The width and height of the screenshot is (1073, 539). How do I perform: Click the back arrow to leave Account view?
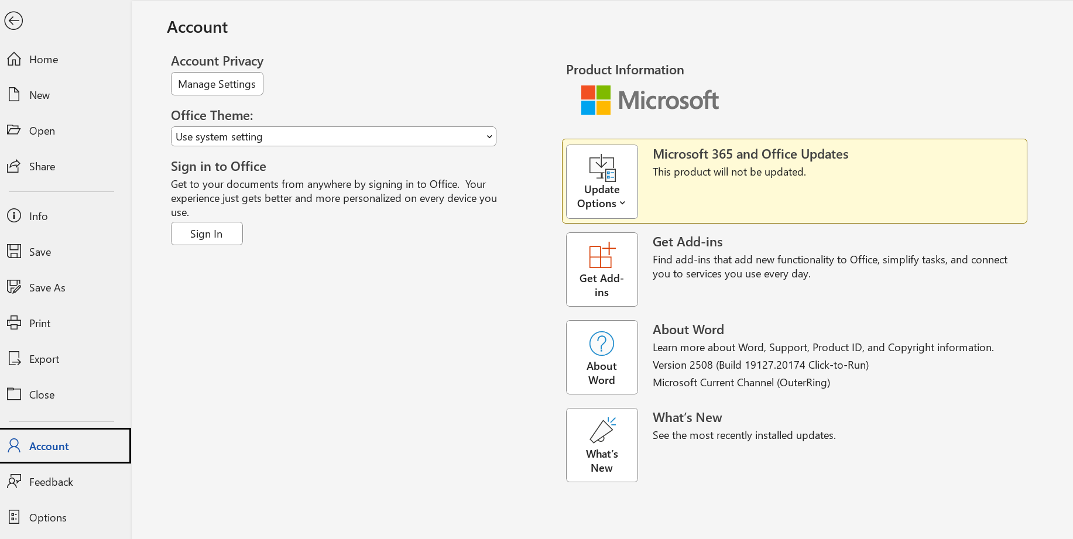click(13, 20)
